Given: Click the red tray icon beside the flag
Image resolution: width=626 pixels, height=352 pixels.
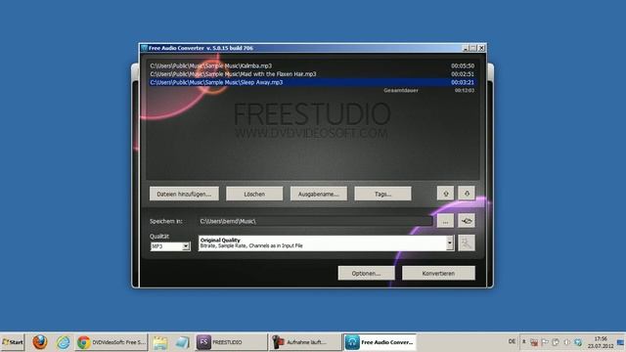Looking at the screenshot, I should coord(534,342).
